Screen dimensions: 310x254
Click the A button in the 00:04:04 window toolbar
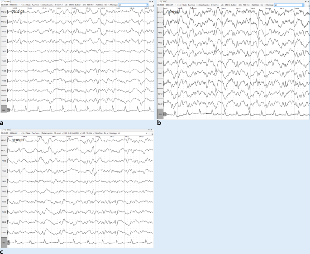(24, 133)
